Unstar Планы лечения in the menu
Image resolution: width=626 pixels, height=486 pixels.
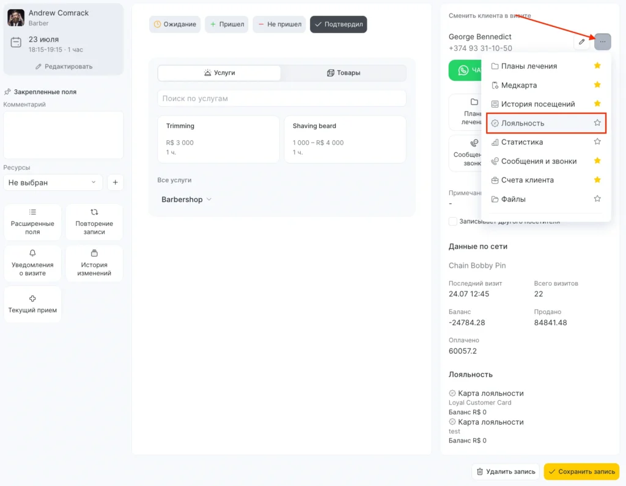click(x=597, y=66)
